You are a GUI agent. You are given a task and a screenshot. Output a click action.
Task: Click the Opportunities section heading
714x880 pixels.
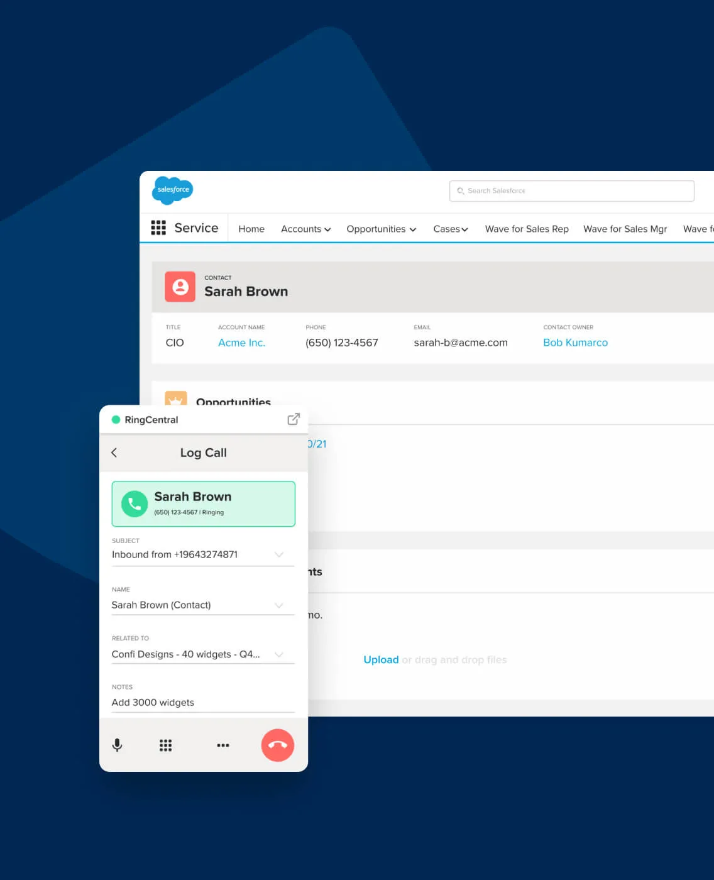pos(233,401)
